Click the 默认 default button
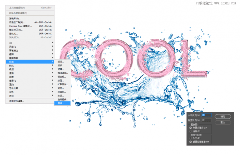240x155 pixels. (x=223, y=123)
